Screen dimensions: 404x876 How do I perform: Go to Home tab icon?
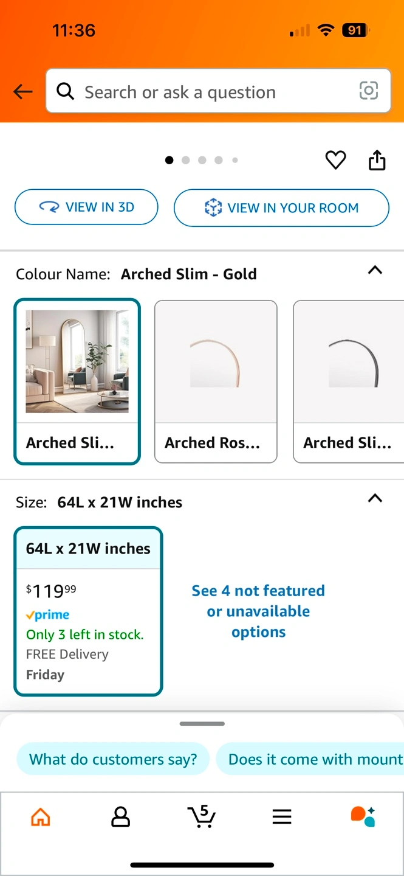[x=41, y=817]
